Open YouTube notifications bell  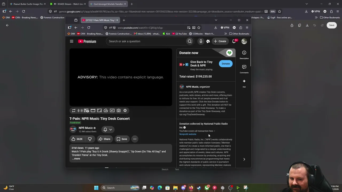pos(234,41)
